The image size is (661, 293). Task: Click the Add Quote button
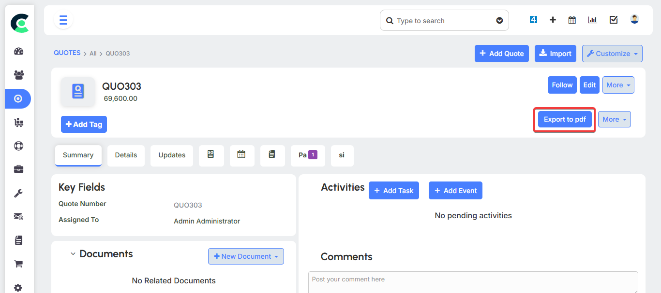(x=501, y=54)
